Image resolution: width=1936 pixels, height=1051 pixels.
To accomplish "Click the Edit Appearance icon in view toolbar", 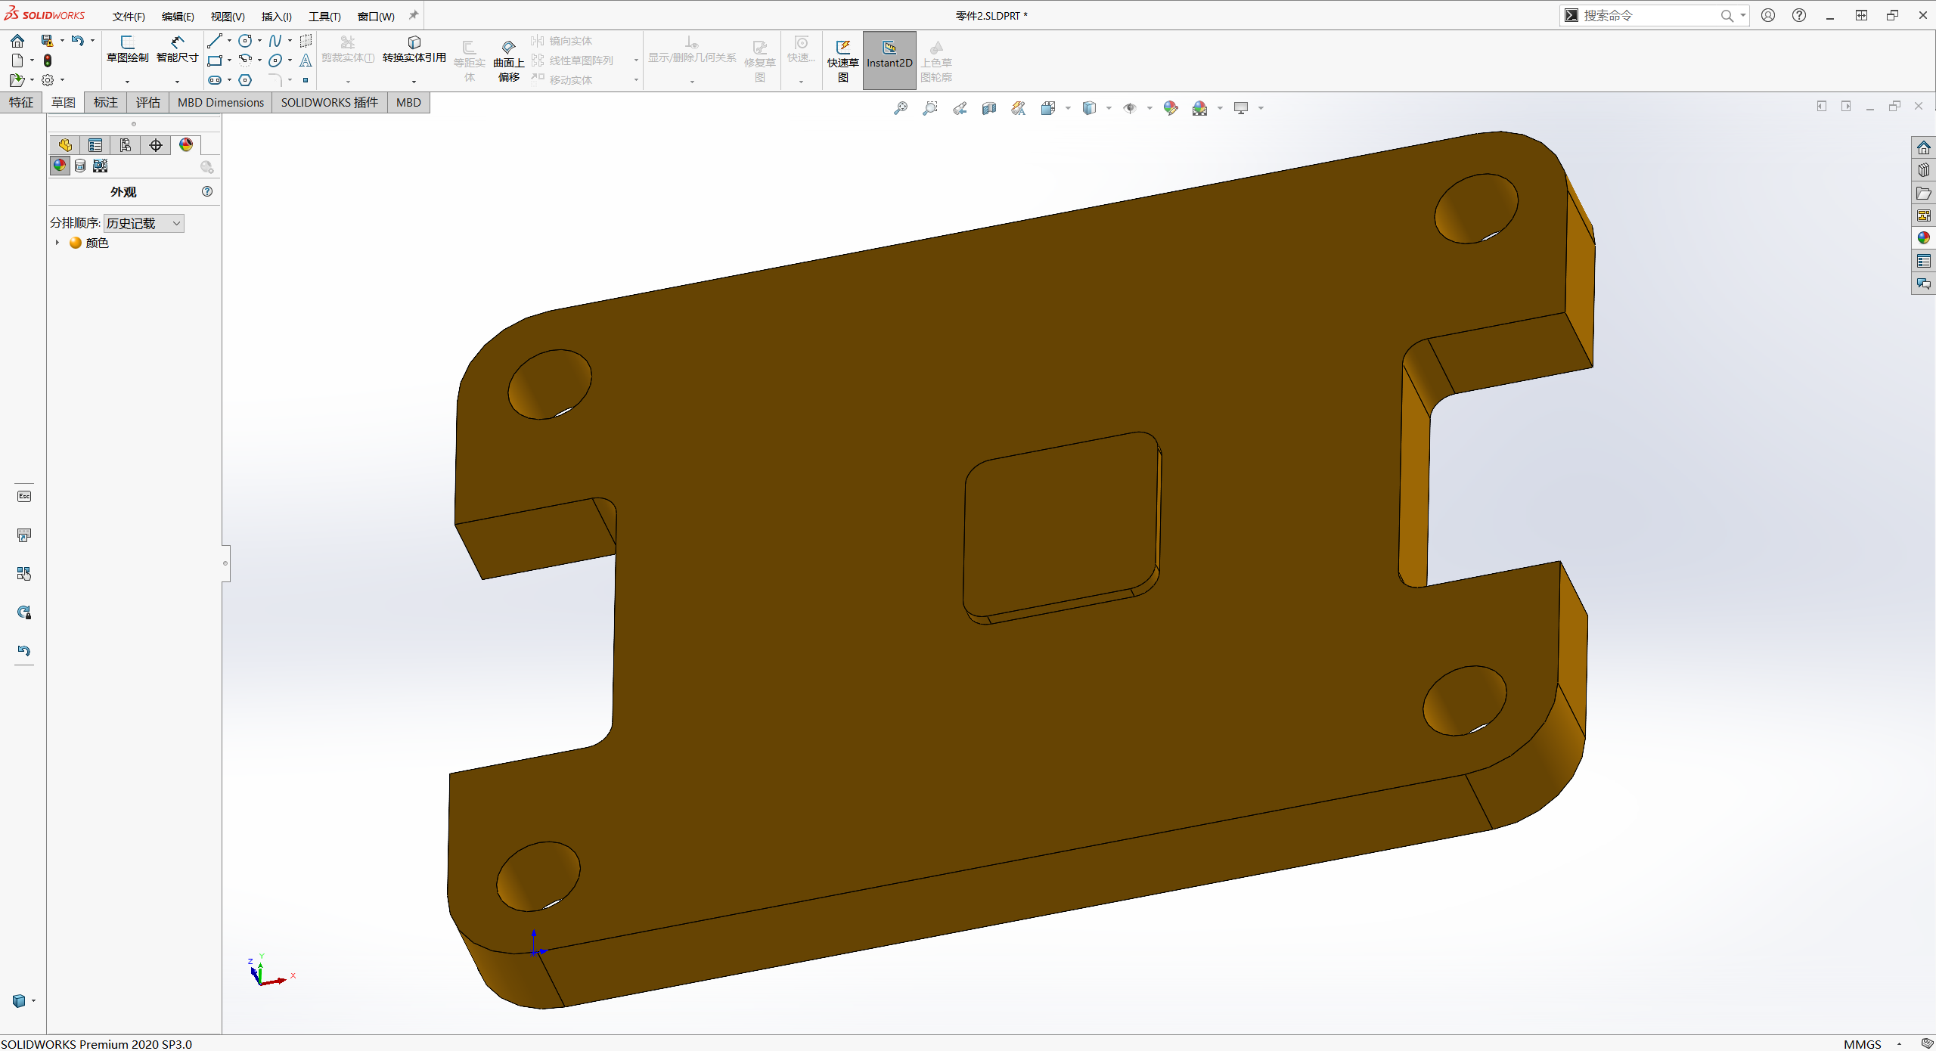I will point(1171,108).
